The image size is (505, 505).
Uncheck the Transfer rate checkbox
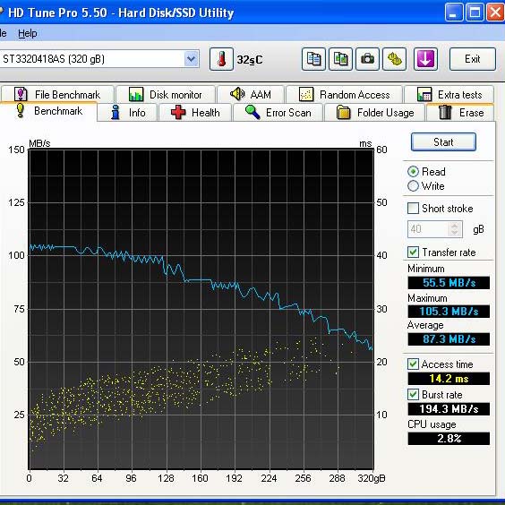coord(413,252)
